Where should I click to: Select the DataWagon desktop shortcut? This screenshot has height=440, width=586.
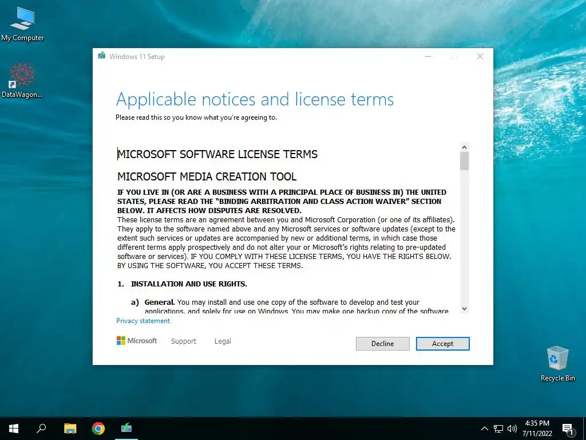[22, 80]
